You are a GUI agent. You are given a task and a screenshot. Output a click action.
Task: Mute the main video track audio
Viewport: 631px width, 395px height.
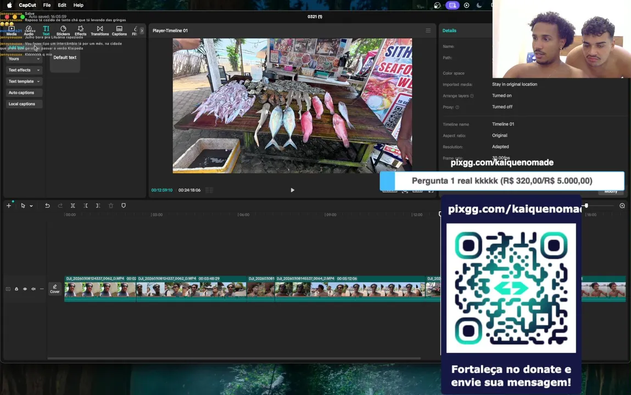(x=33, y=289)
